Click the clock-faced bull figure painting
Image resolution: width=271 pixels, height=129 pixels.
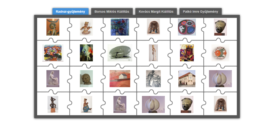point(53,27)
